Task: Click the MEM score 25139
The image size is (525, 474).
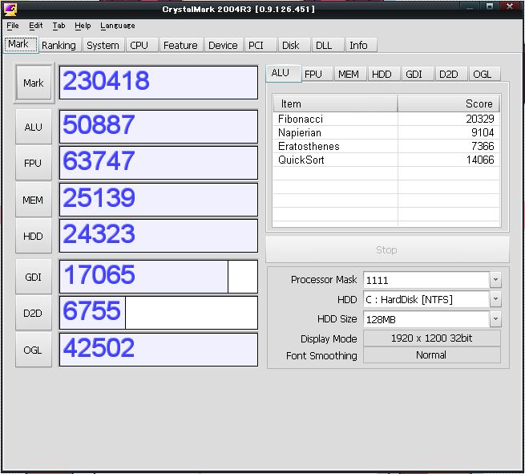Action: click(159, 200)
